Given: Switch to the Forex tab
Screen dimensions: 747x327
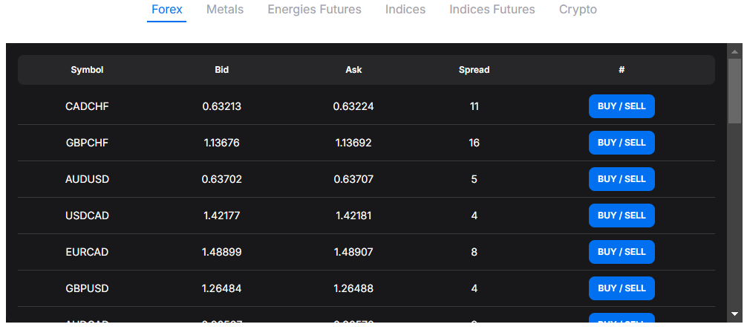Looking at the screenshot, I should point(166,10).
